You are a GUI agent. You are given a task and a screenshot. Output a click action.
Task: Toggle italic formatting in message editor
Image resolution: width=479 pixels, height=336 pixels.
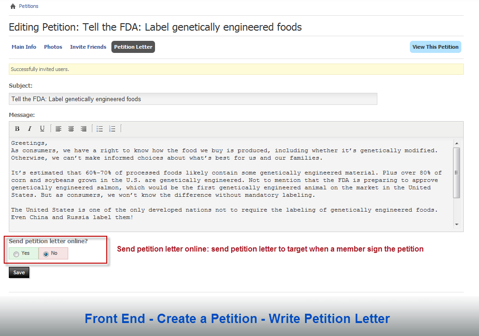tap(30, 129)
